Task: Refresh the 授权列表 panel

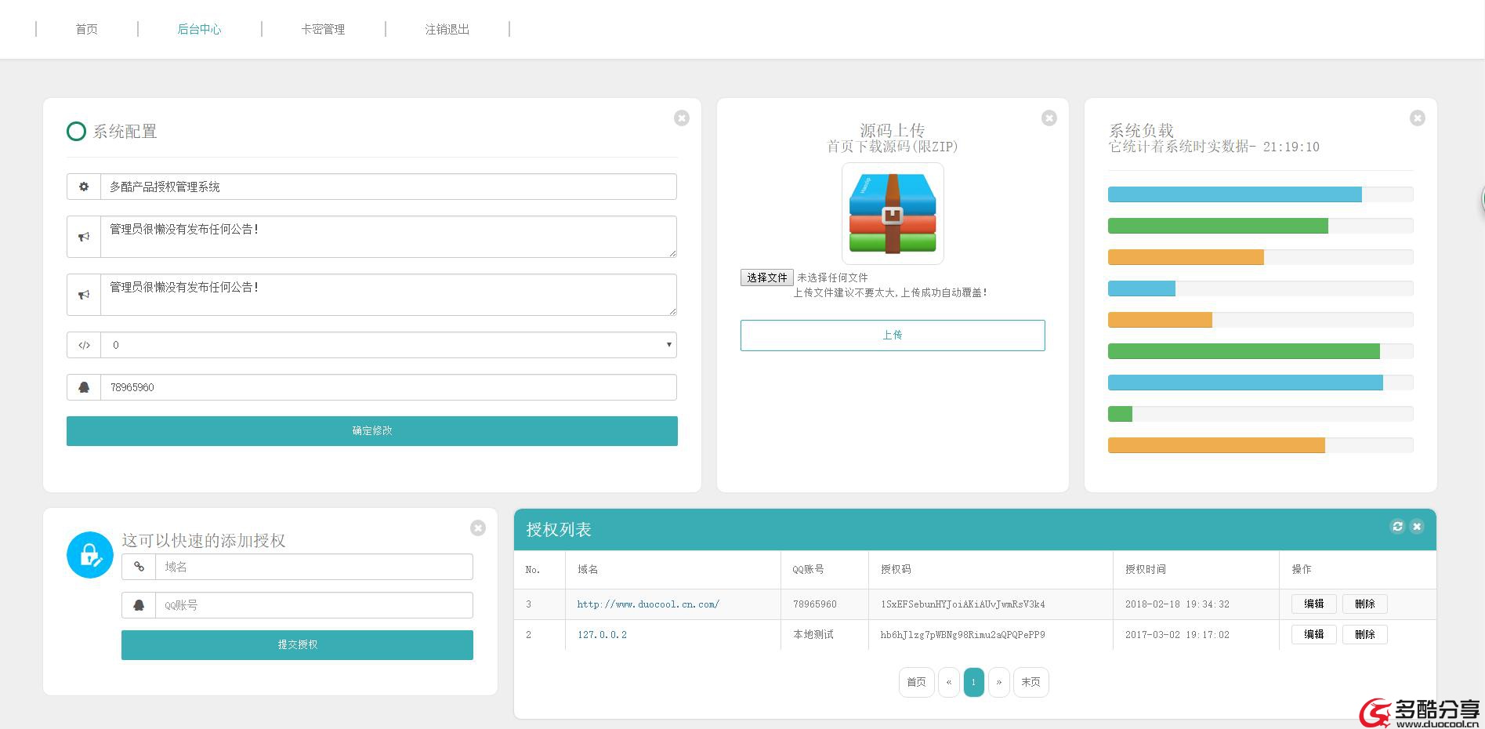Action: pos(1397,526)
